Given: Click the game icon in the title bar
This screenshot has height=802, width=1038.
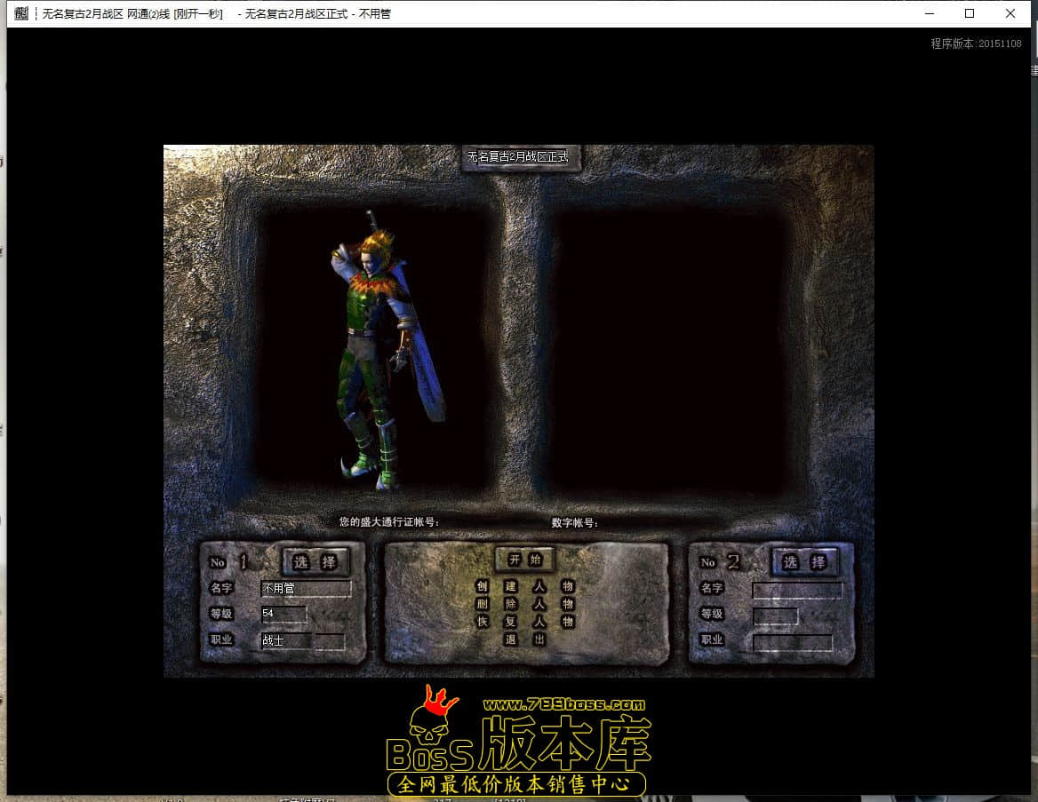Looking at the screenshot, I should click(x=22, y=13).
